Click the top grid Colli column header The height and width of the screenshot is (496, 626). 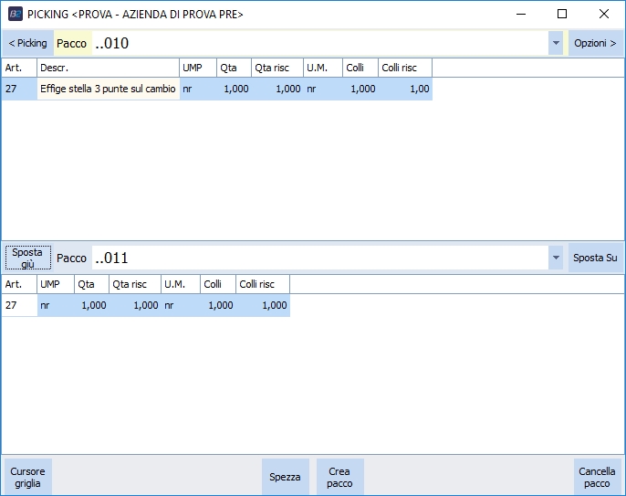(x=360, y=68)
